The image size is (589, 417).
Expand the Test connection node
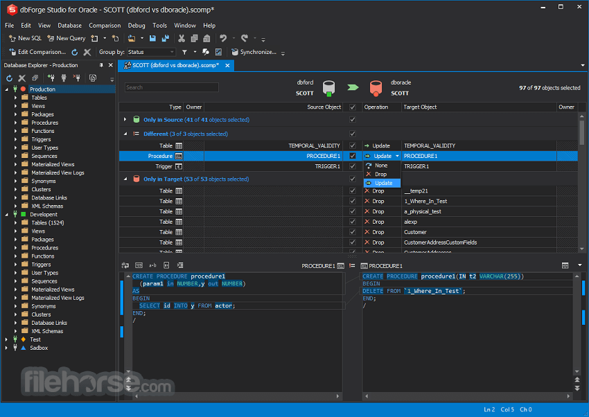(x=6, y=339)
